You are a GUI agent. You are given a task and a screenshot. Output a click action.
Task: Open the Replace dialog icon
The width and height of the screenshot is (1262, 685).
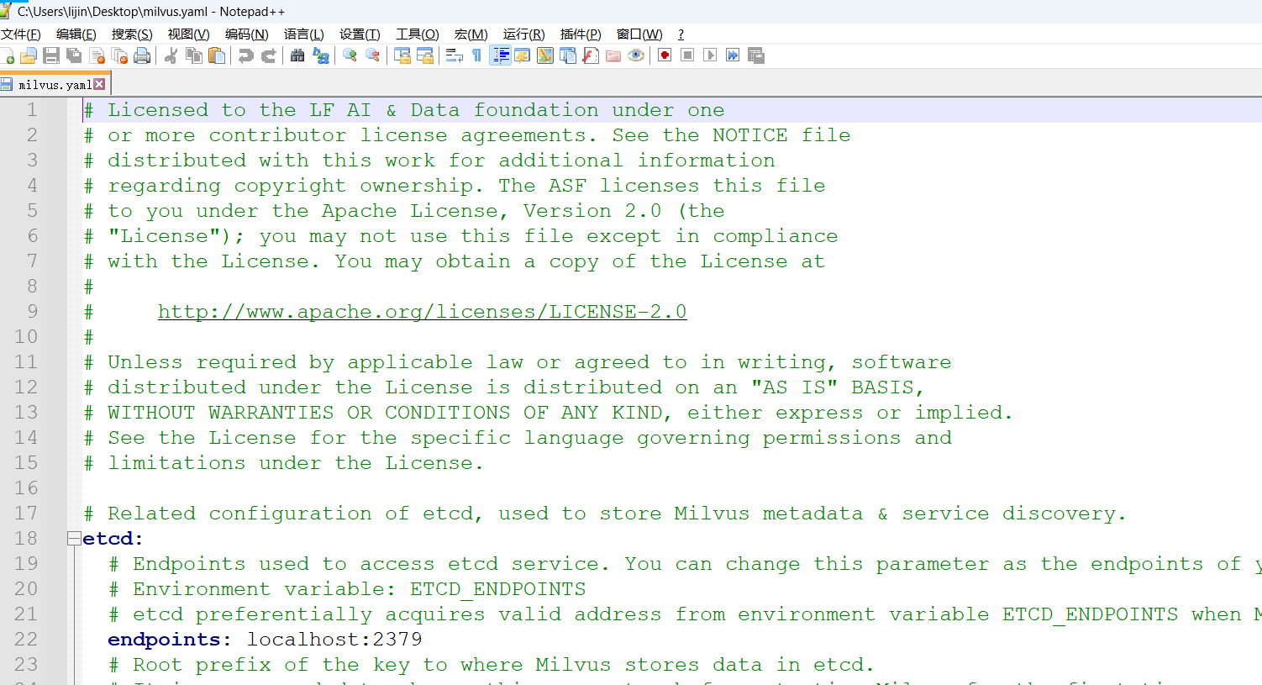[x=320, y=55]
